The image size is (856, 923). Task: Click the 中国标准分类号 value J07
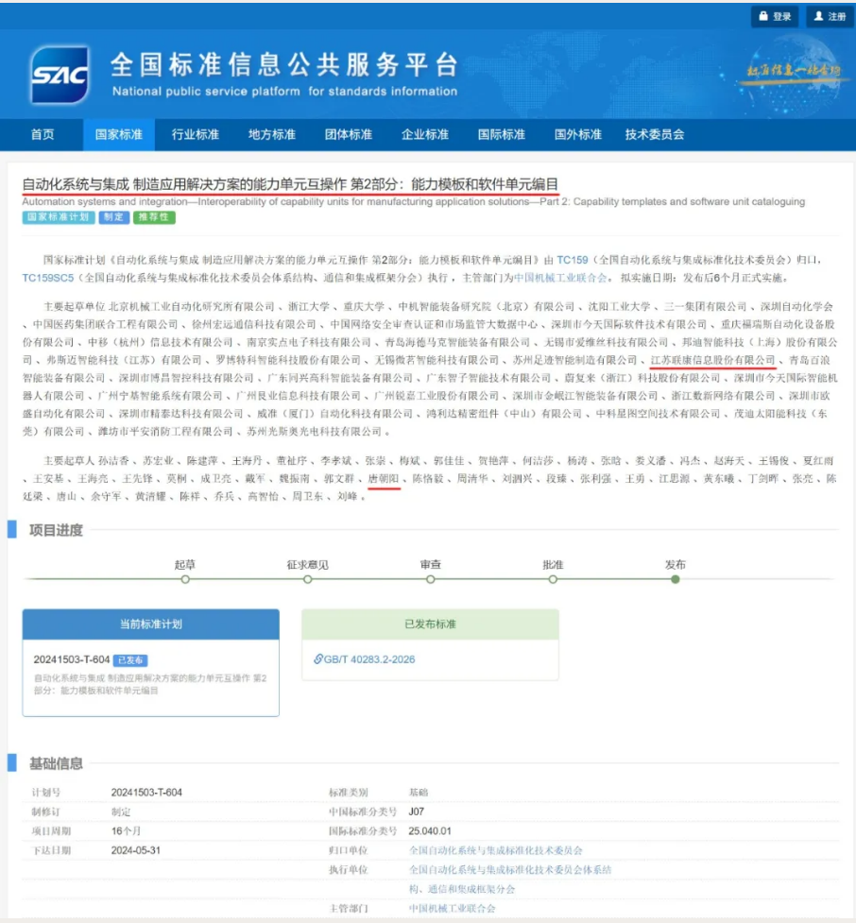(417, 812)
